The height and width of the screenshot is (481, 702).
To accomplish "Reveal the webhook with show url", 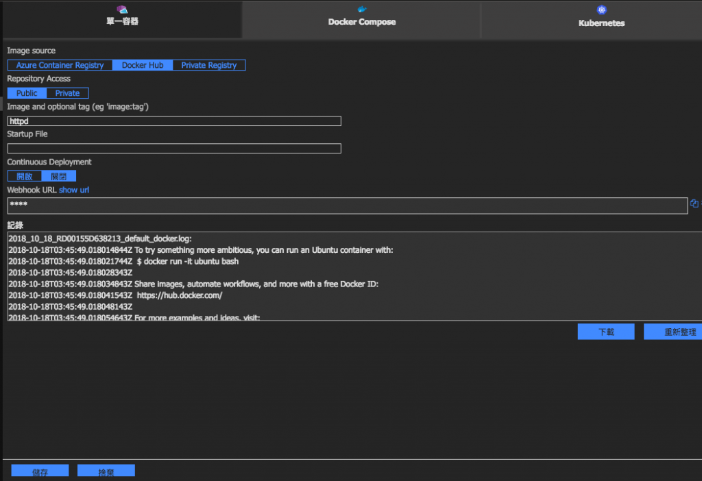I will click(74, 190).
